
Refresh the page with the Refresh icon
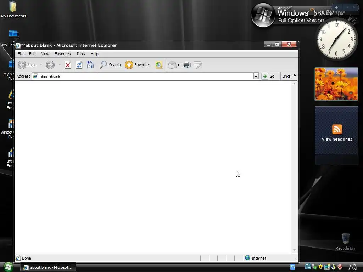click(79, 65)
